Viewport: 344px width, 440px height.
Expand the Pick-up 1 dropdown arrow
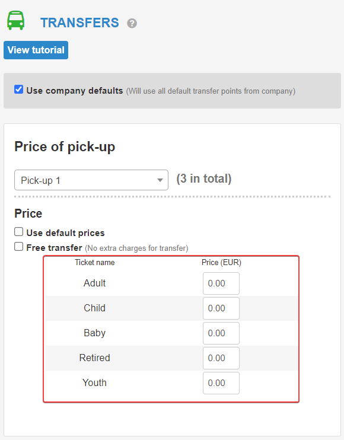pyautogui.click(x=160, y=180)
